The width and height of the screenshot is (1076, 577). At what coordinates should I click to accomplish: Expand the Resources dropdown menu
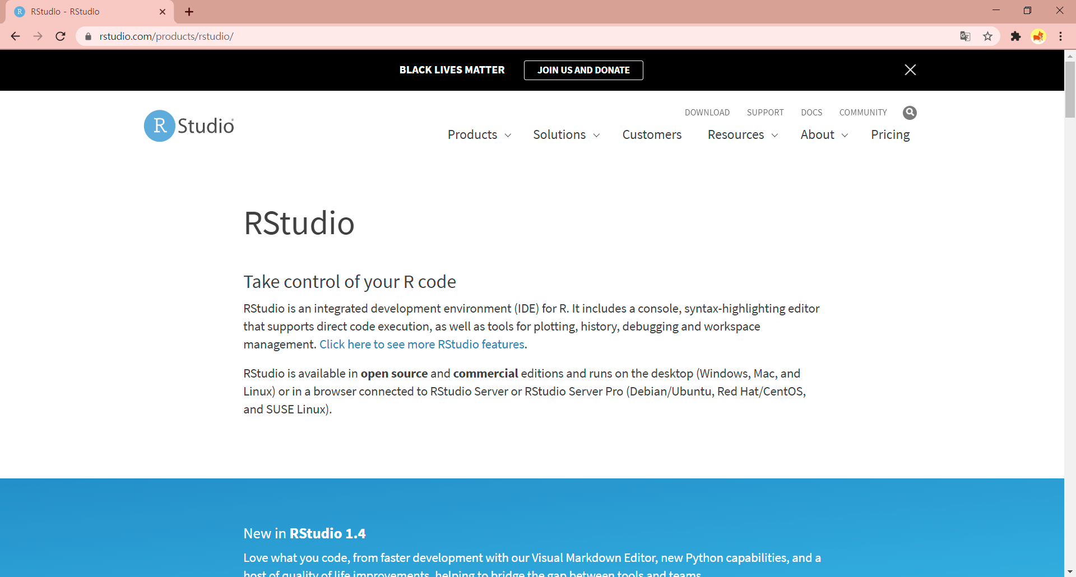tap(743, 135)
